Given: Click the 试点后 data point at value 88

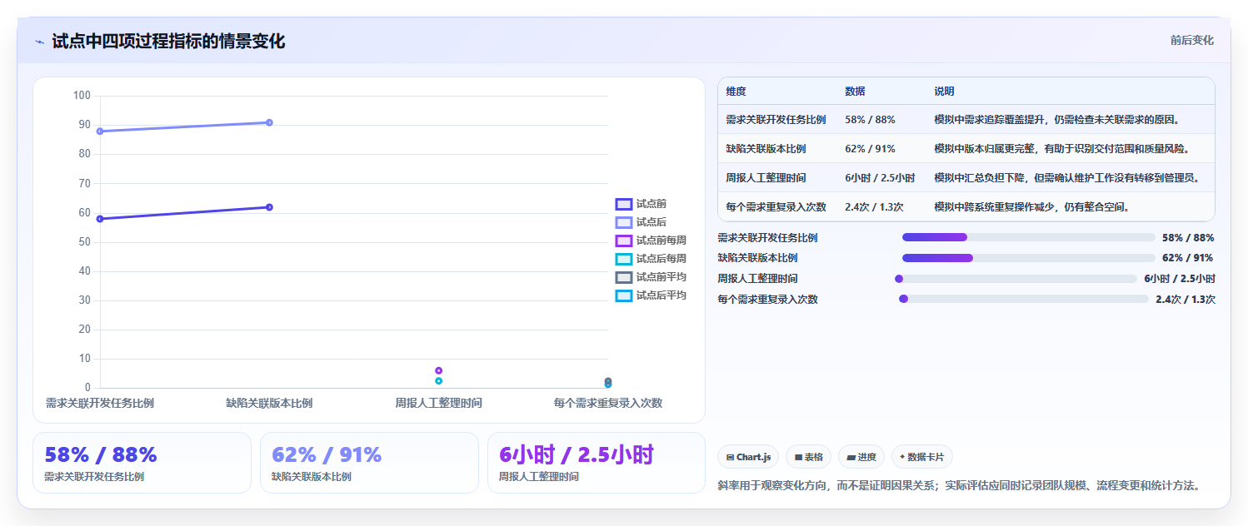Looking at the screenshot, I should [x=100, y=131].
